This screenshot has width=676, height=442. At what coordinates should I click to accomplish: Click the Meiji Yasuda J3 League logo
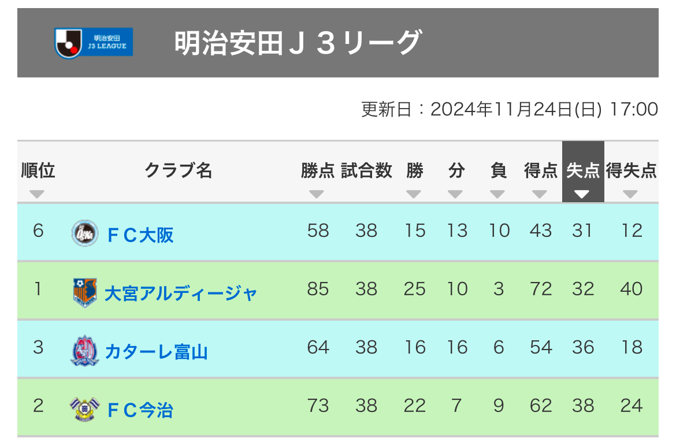pos(94,43)
